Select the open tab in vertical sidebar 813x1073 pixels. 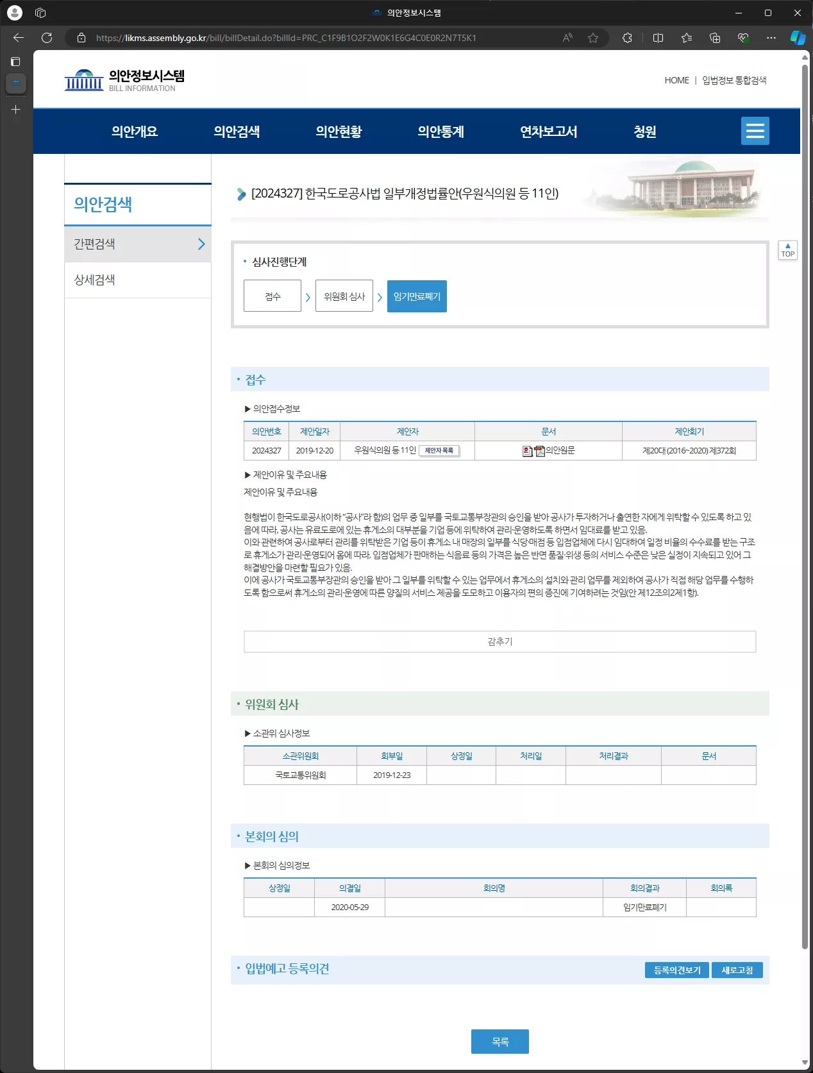pyautogui.click(x=16, y=83)
